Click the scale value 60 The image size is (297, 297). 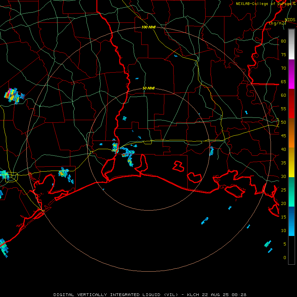pyautogui.click(x=283, y=95)
